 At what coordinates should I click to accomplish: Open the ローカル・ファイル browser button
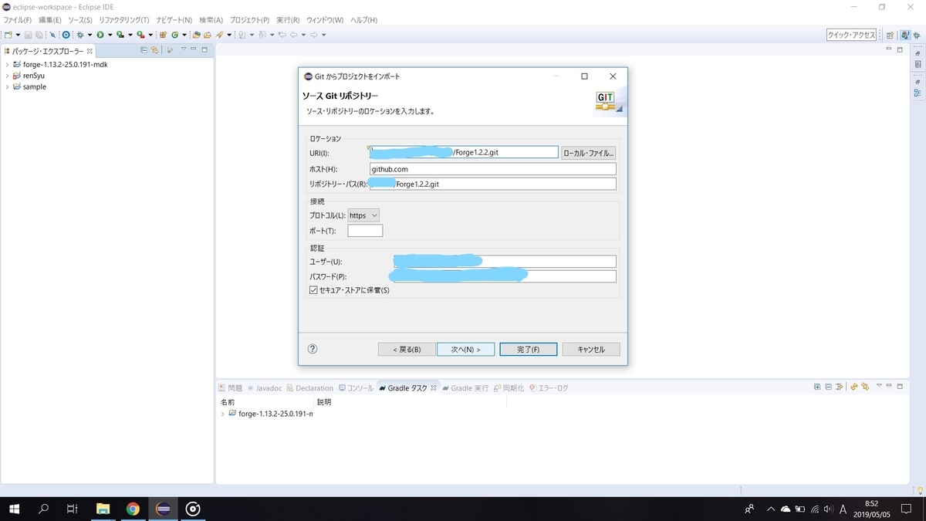click(591, 152)
